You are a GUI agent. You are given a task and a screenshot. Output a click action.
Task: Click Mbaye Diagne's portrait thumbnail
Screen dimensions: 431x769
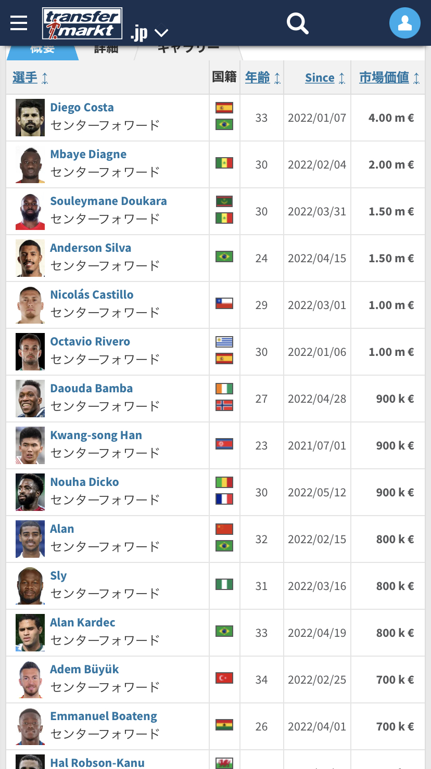(x=30, y=164)
